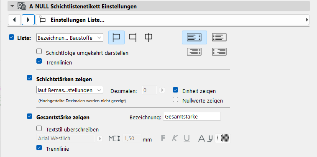The image size is (317, 157).
Task: Toggle underline text style (U)
Action: pyautogui.click(x=187, y=139)
